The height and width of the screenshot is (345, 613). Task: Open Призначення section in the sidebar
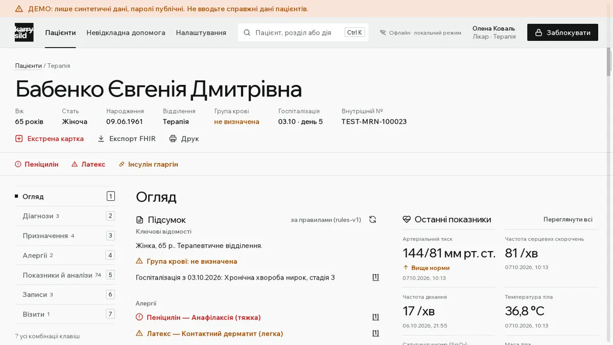point(65,236)
